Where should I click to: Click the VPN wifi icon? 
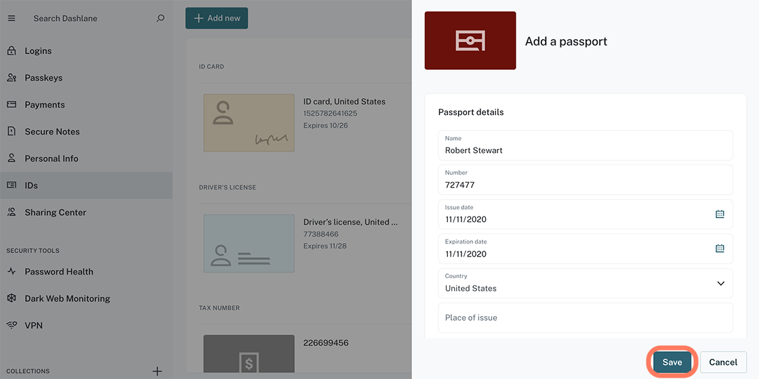pos(12,326)
